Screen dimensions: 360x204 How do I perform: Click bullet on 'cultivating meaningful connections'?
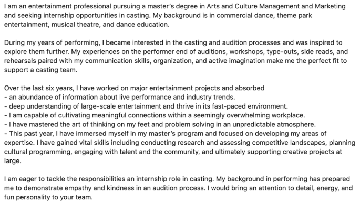[x=155, y=115]
